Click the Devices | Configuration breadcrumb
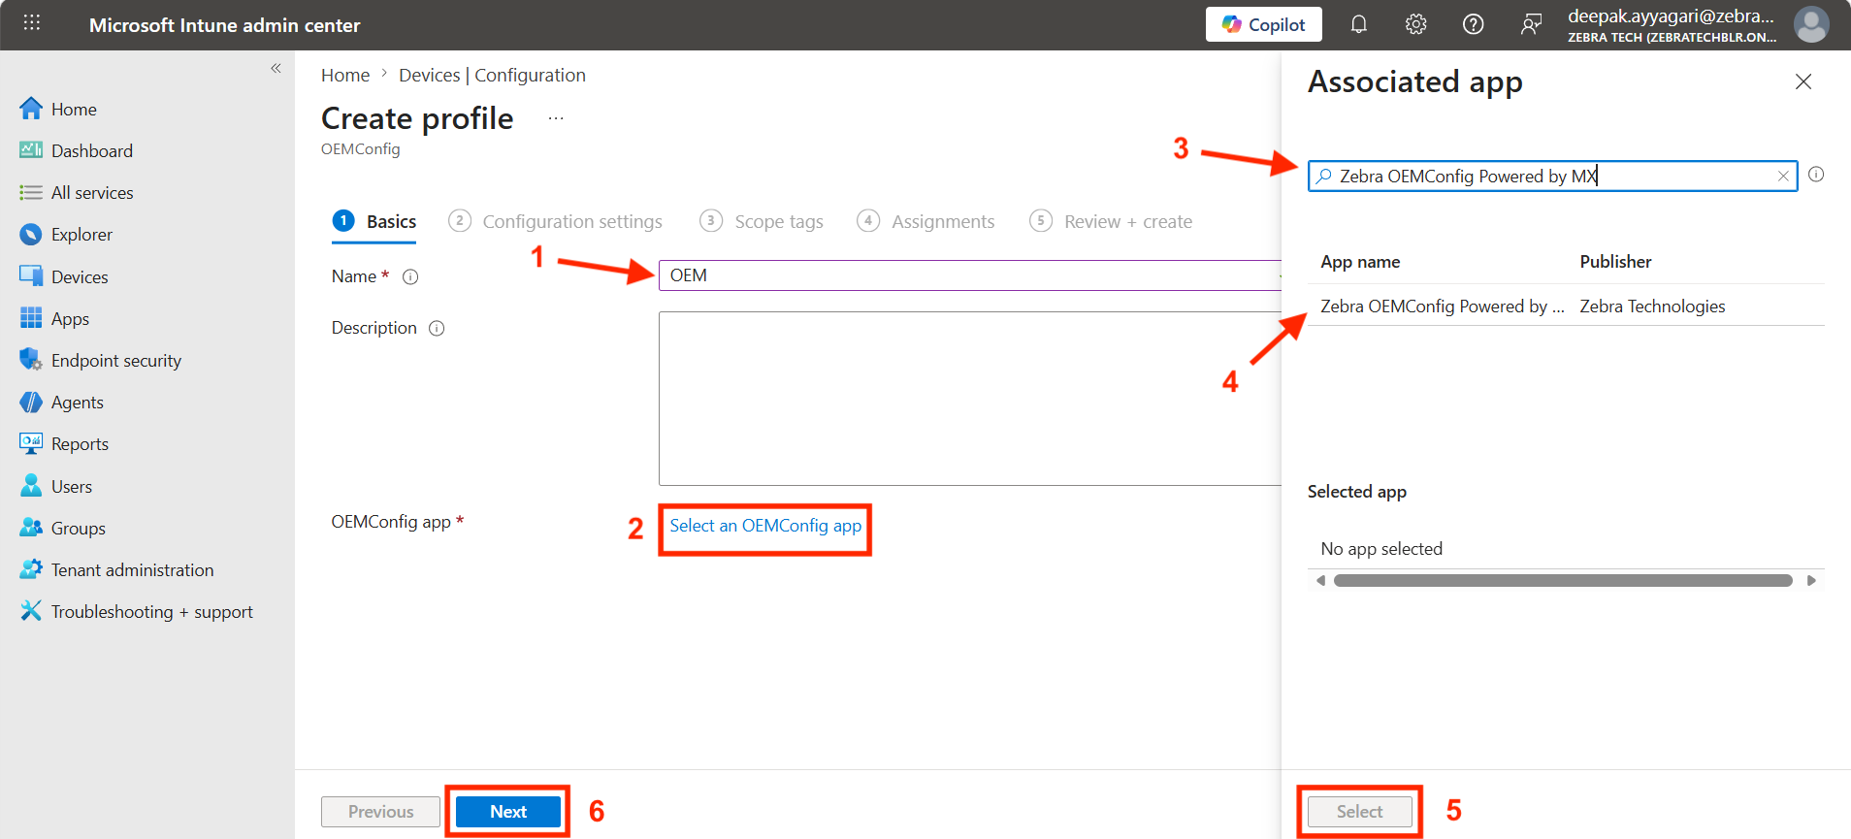Viewport: 1851px width, 839px height. tap(492, 75)
